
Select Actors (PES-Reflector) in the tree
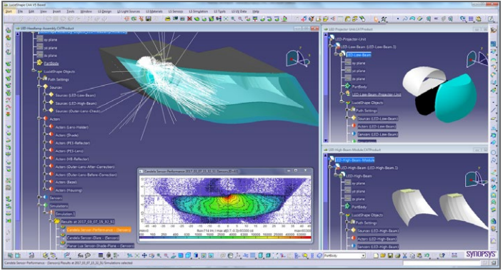click(x=72, y=143)
